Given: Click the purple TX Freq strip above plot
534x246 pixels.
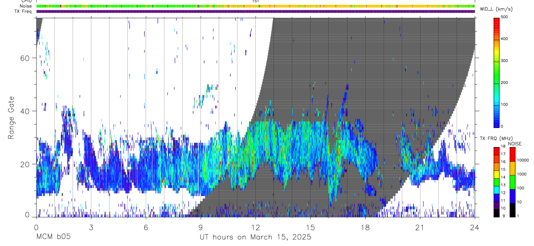Looking at the screenshot, I should tap(255, 11).
